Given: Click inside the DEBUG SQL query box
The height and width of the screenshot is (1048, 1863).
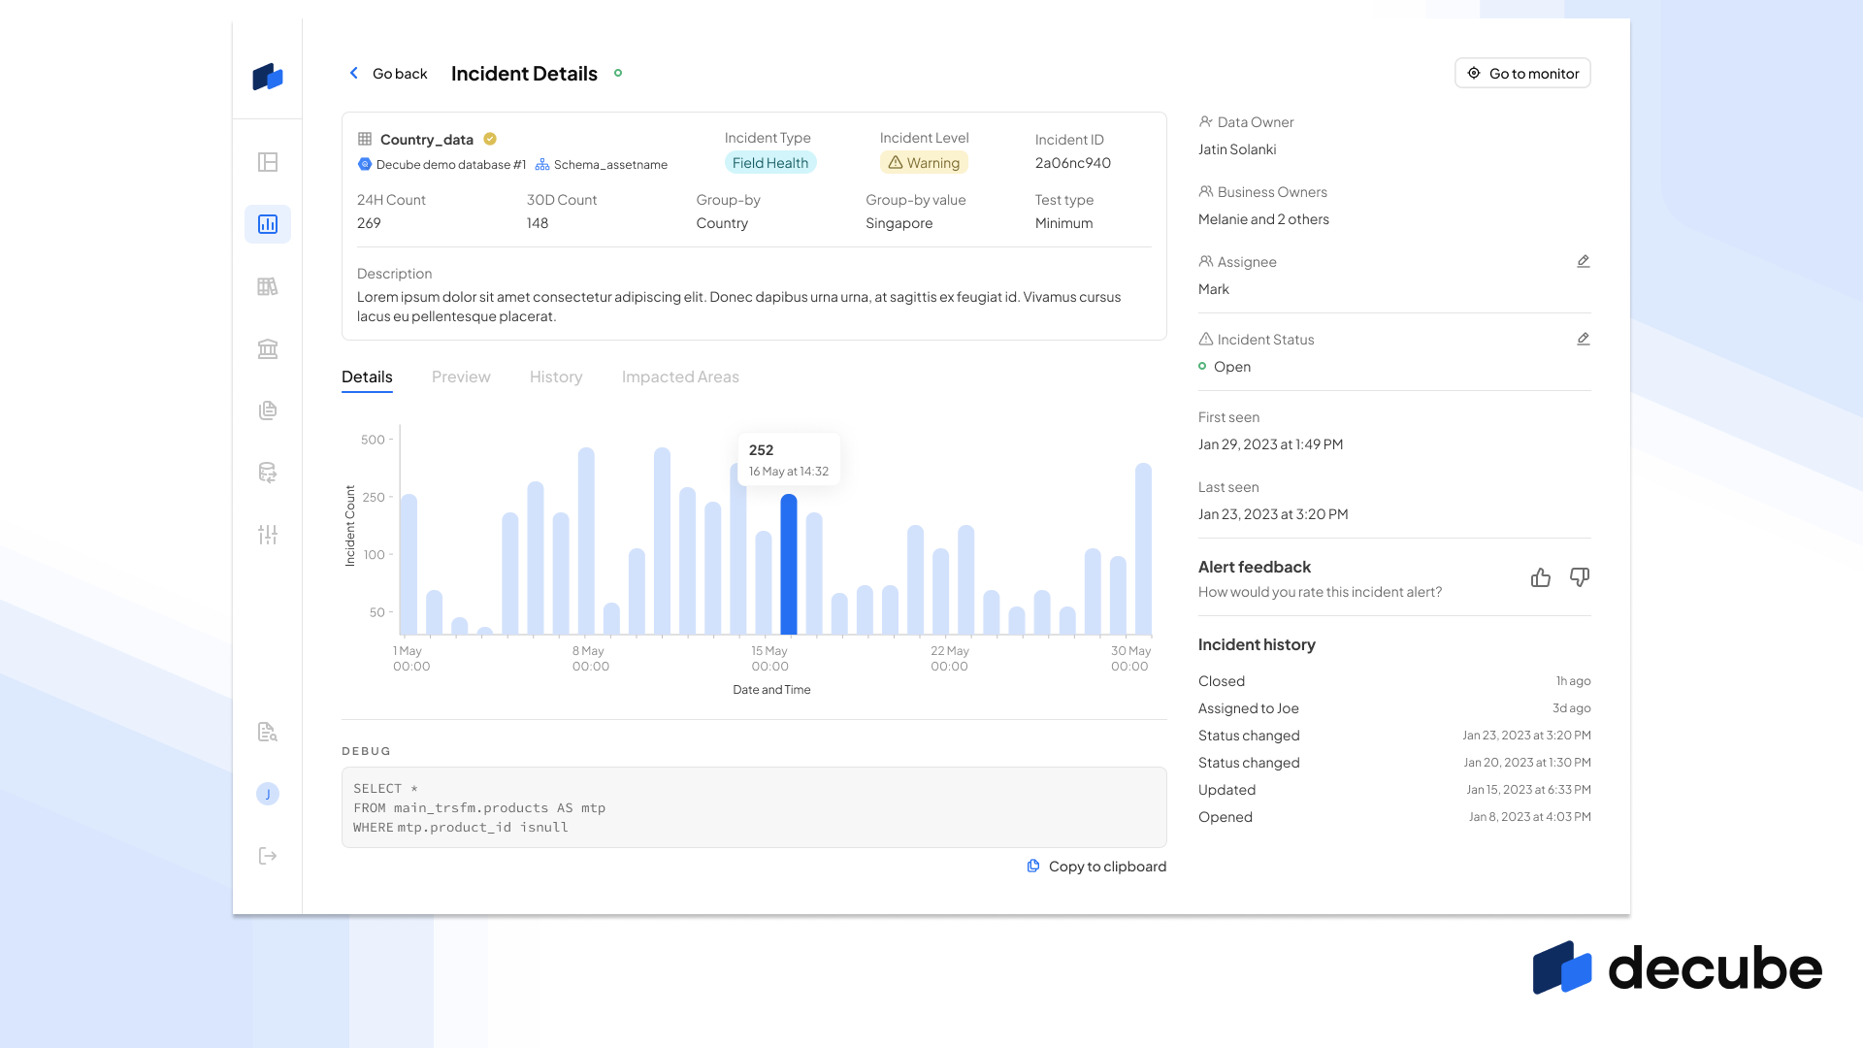Looking at the screenshot, I should [x=754, y=807].
